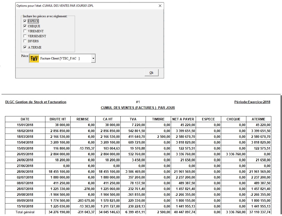Click remise value -203 675,00
This screenshot has height=216, width=282.
(x=86, y=201)
